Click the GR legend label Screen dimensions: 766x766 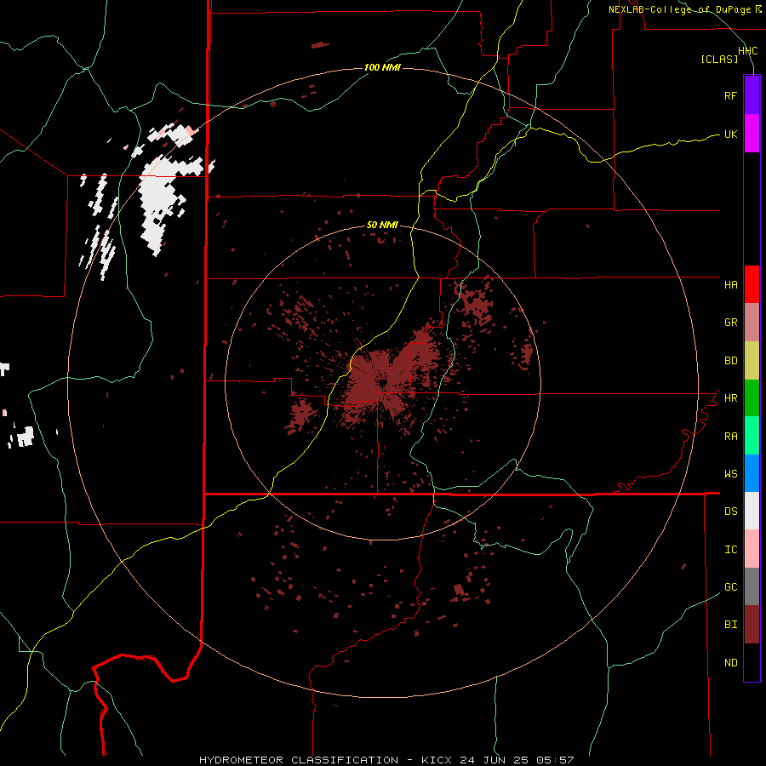click(730, 323)
